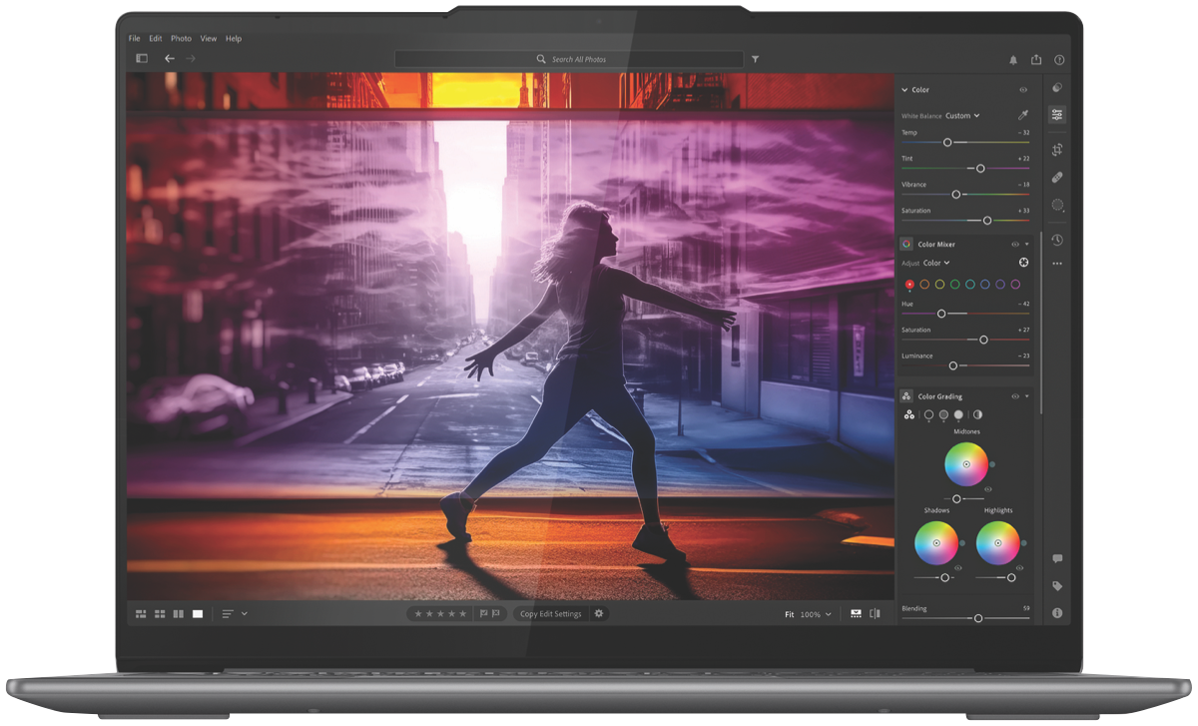
Task: Click the Fit zoom button
Action: [789, 615]
